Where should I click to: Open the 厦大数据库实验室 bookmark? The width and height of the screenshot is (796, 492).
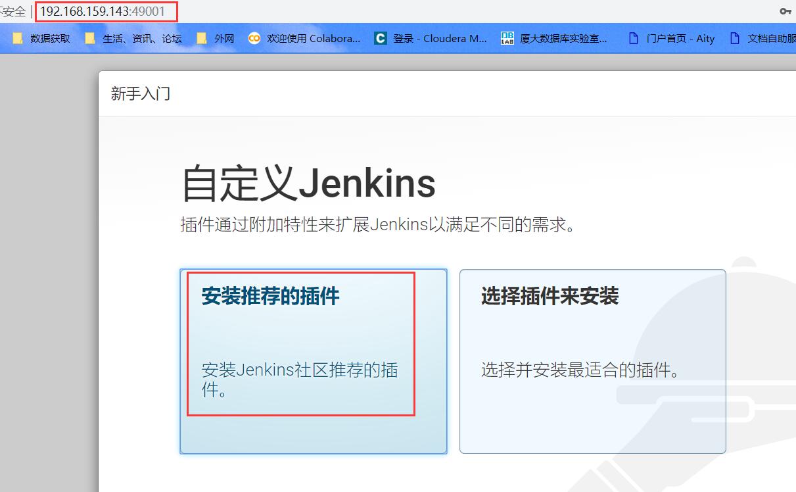pyautogui.click(x=554, y=38)
